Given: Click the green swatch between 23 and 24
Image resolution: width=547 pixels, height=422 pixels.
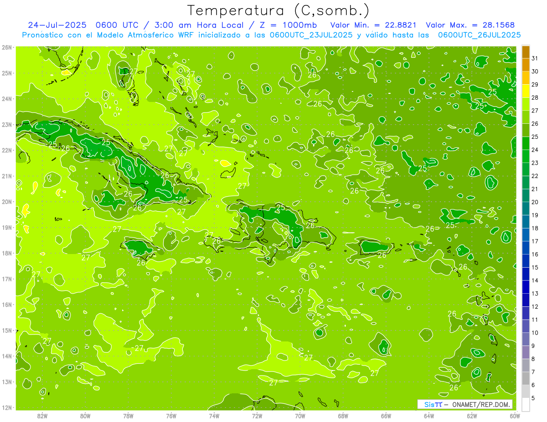Looking at the screenshot, I should tap(526, 156).
